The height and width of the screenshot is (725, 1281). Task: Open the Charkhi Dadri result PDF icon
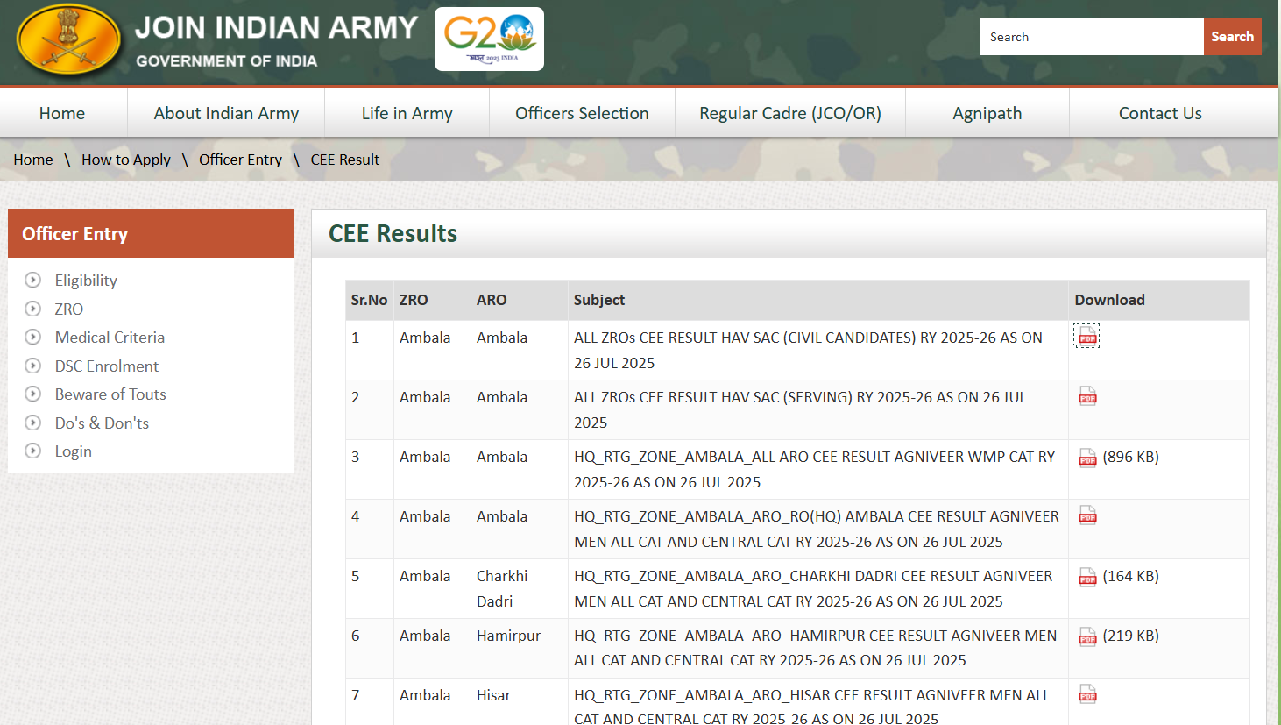click(x=1087, y=576)
